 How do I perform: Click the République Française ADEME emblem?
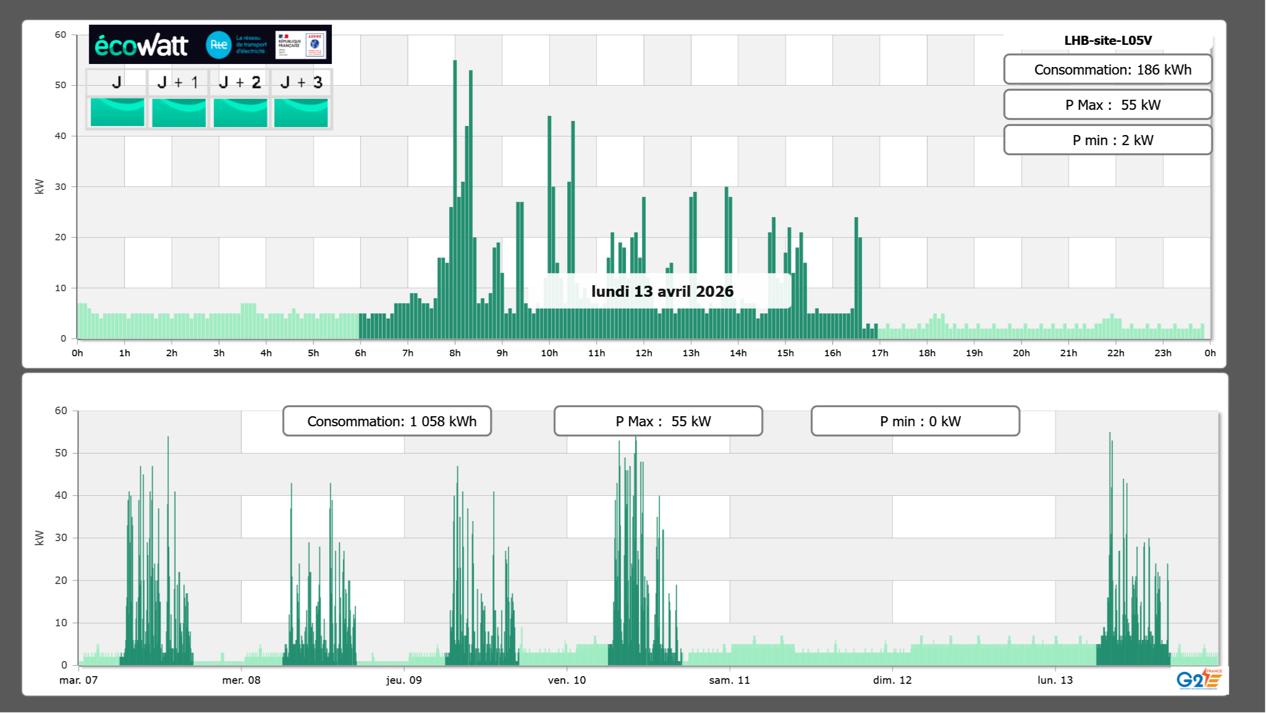301,45
